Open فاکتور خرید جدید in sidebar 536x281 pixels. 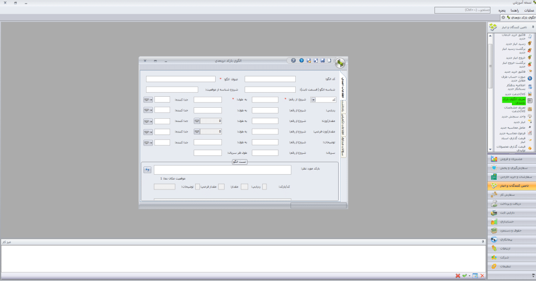point(519,72)
